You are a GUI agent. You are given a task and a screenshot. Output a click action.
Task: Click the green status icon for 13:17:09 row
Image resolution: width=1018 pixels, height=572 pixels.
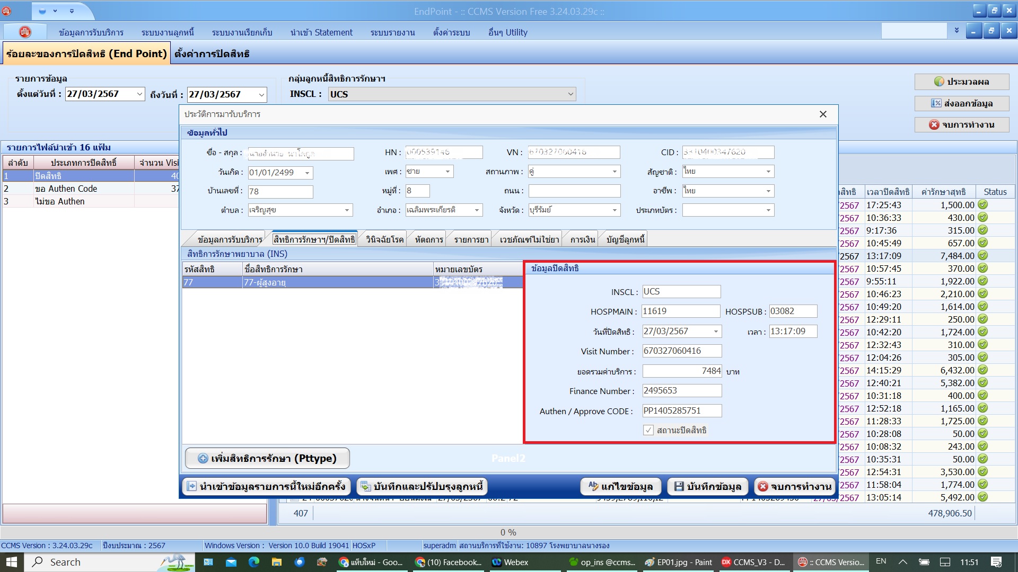click(982, 256)
